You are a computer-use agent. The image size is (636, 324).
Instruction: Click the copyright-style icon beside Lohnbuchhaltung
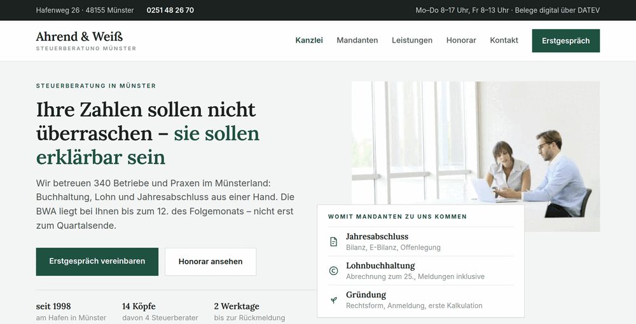pyautogui.click(x=333, y=271)
